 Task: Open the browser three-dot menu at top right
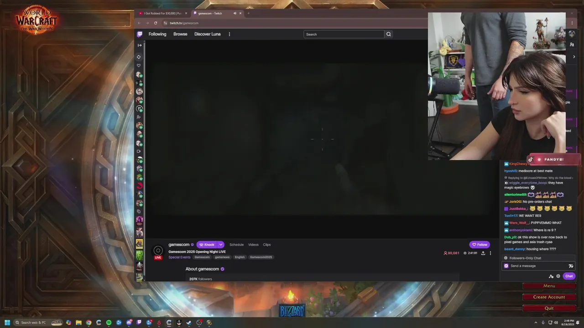(572, 23)
